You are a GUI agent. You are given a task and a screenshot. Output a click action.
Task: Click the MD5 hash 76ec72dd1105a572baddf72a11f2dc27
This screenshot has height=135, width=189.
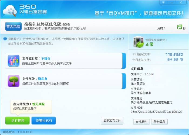[x=156, y=112]
